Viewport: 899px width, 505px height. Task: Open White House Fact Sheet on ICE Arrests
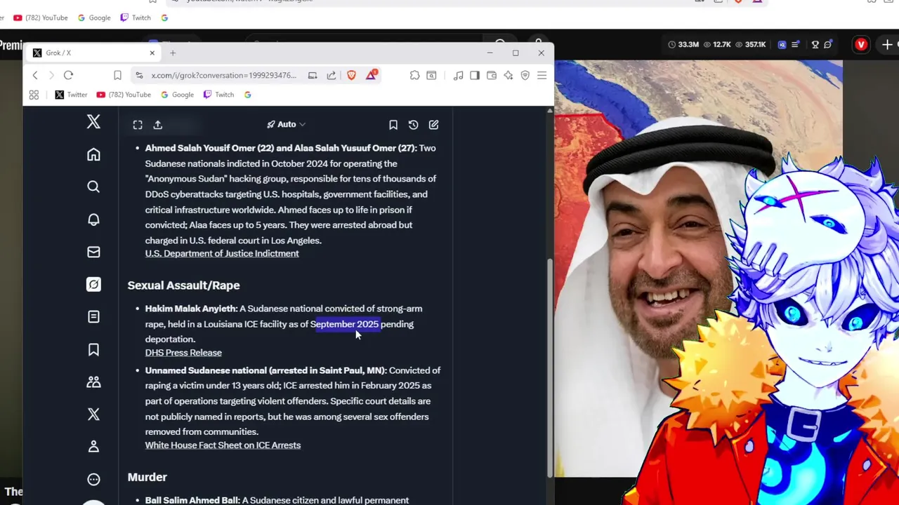click(223, 445)
